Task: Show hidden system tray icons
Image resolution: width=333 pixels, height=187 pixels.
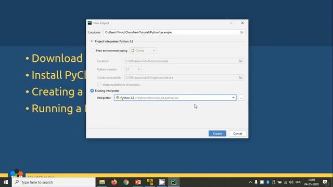Action: (x=250, y=182)
